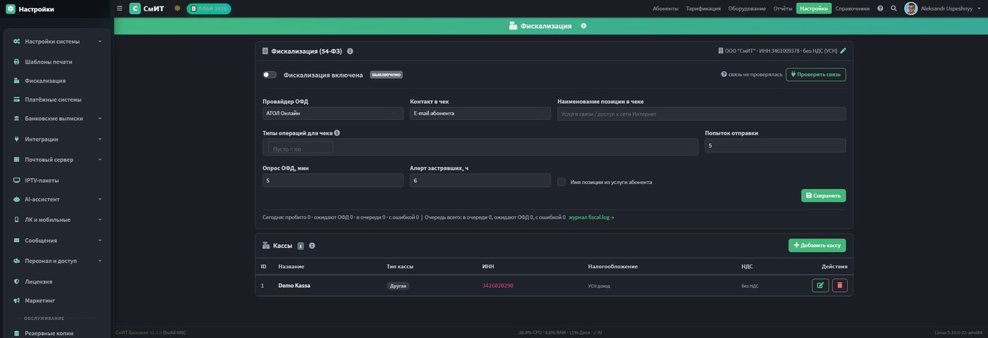Edit the Demo Kassa row
The image size is (988, 338).
coord(820,285)
